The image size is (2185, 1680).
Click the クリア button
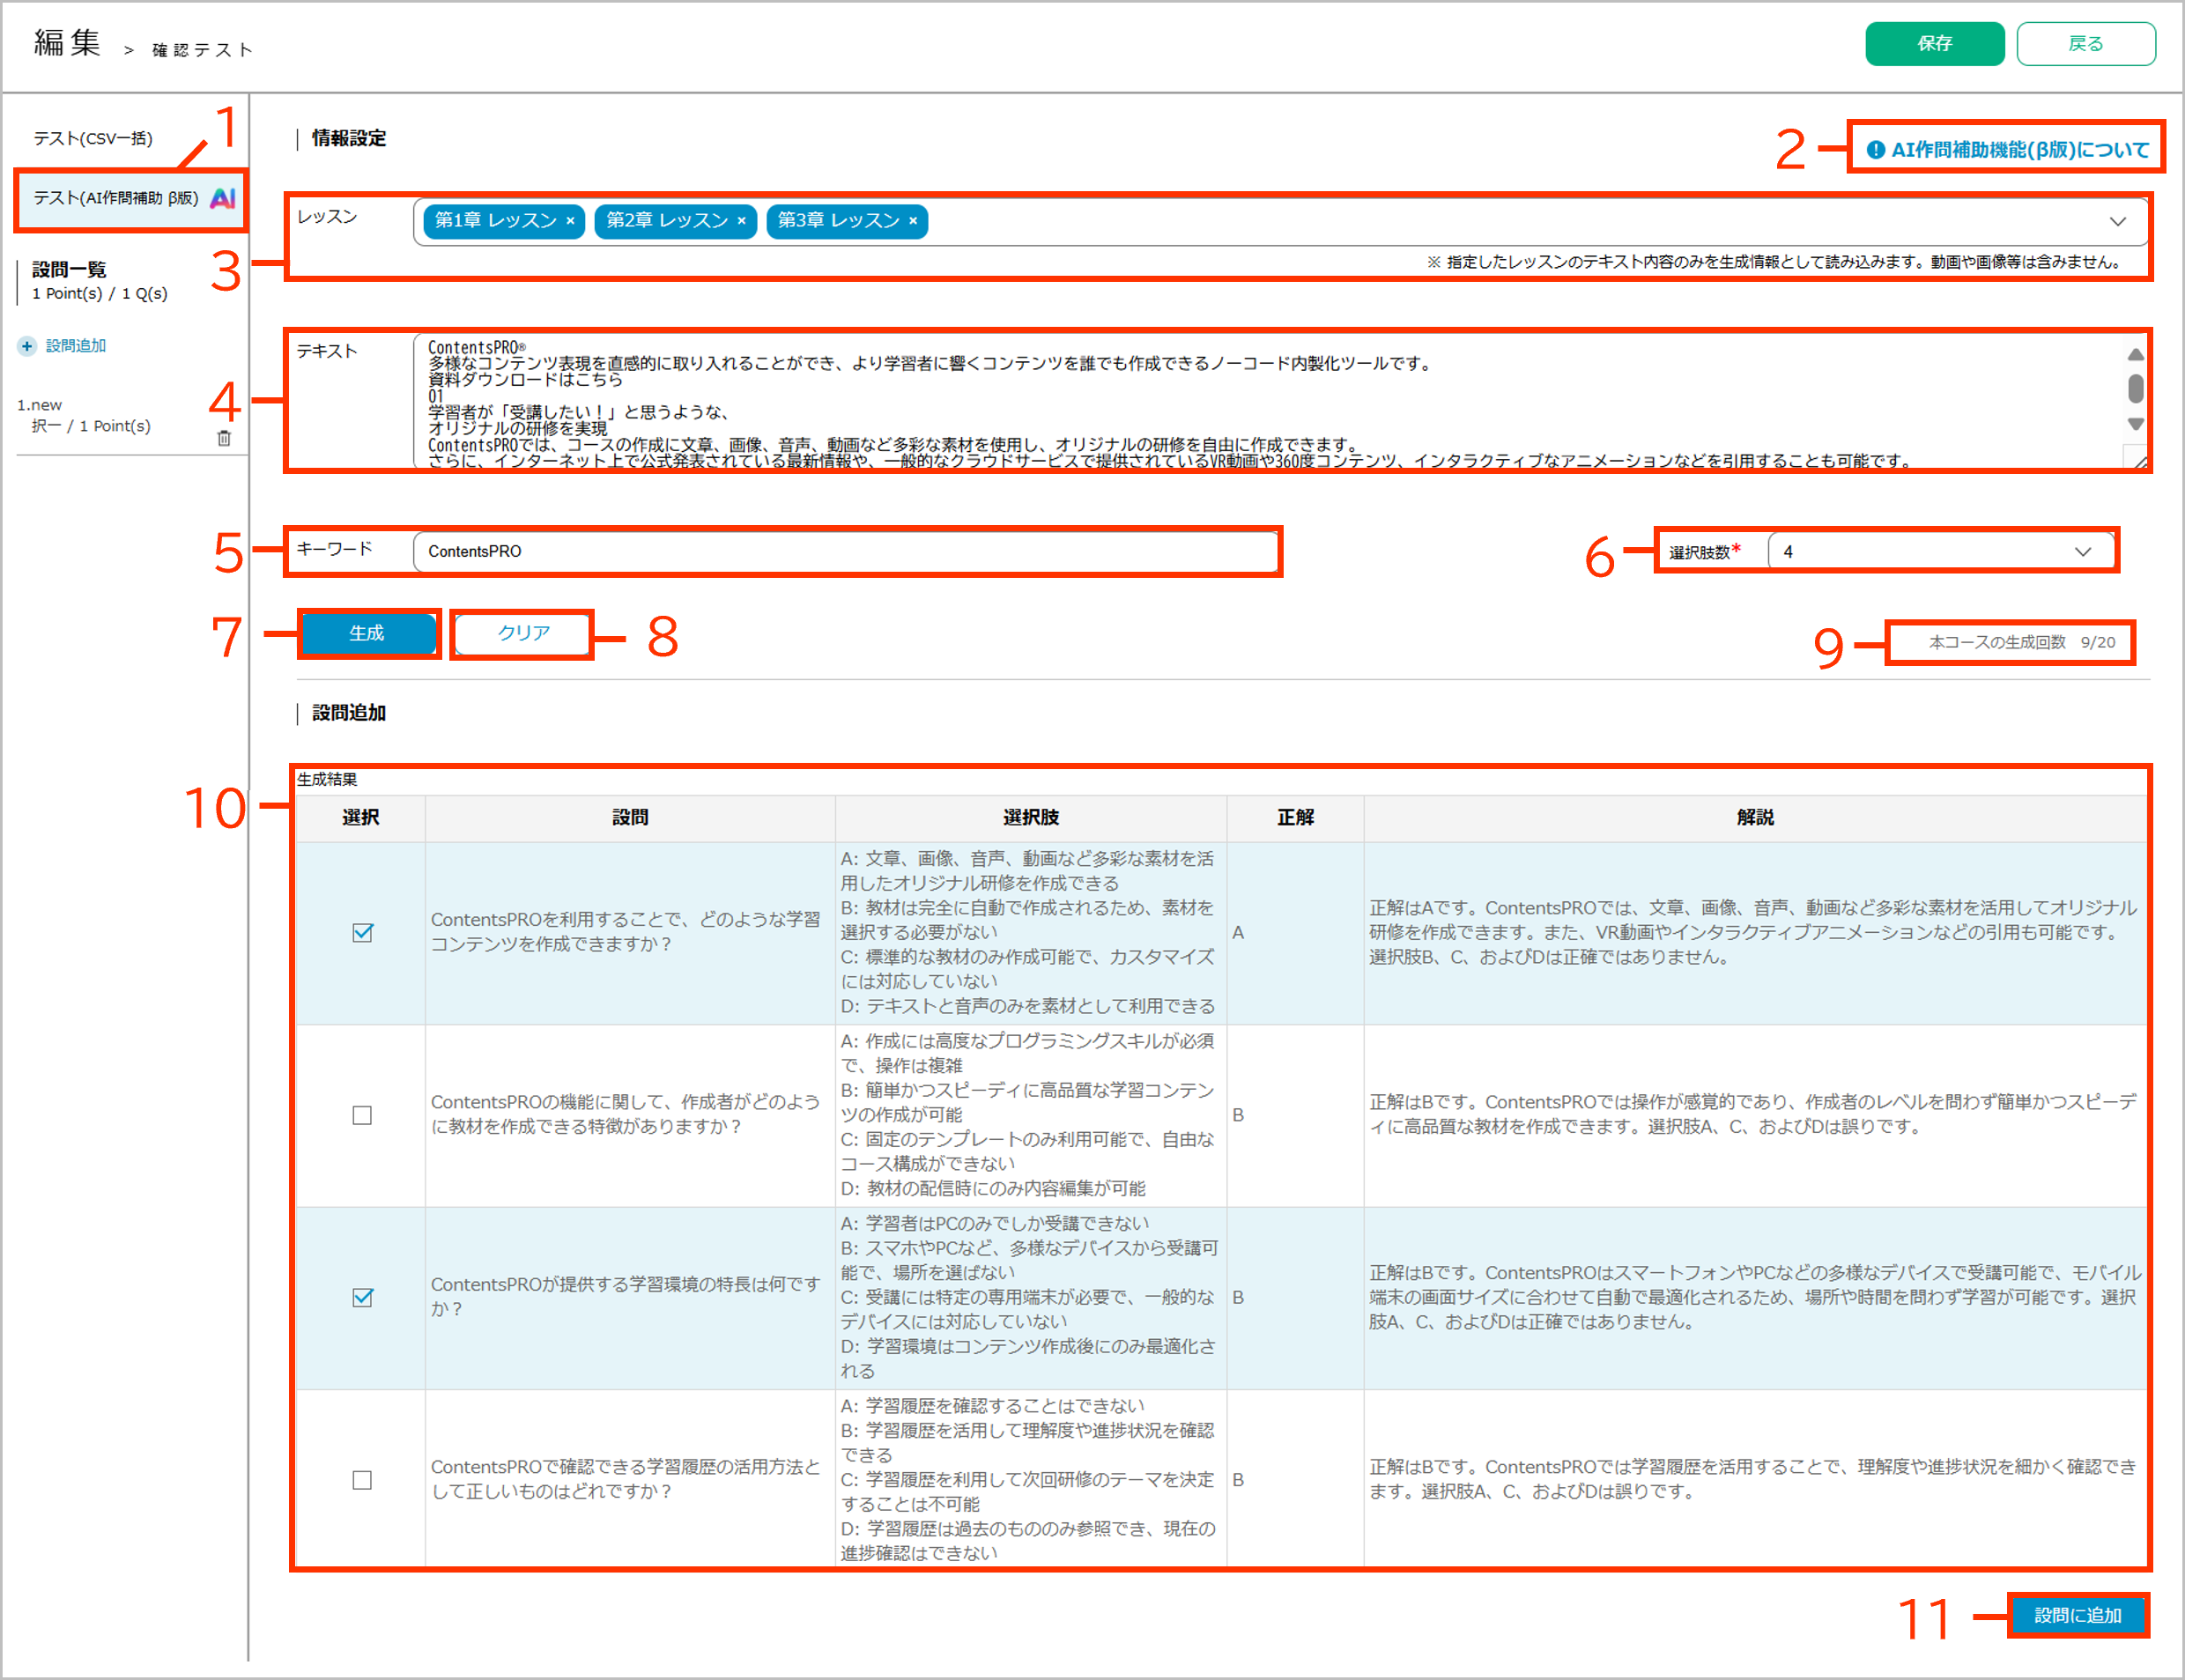pyautogui.click(x=523, y=633)
